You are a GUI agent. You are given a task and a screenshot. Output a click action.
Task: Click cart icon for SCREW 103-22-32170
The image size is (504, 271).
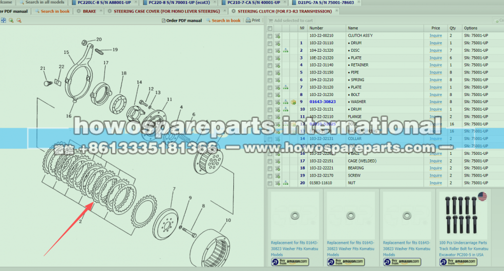tap(277, 176)
